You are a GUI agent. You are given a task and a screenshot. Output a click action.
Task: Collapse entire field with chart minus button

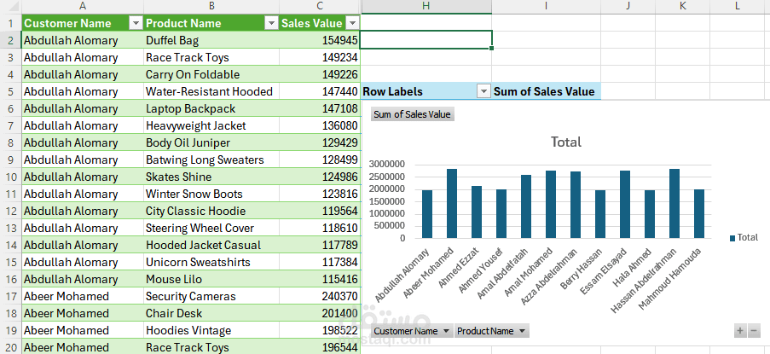coord(754,331)
